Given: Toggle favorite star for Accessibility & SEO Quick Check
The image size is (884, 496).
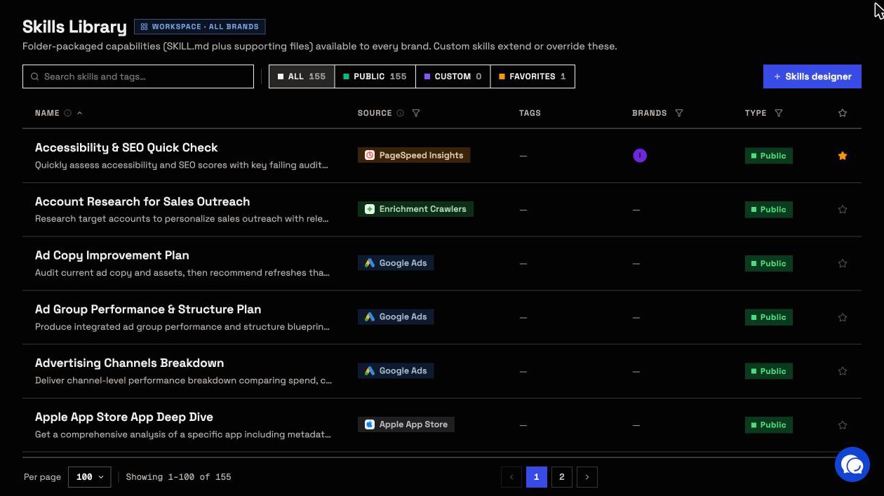Looking at the screenshot, I should click(843, 156).
